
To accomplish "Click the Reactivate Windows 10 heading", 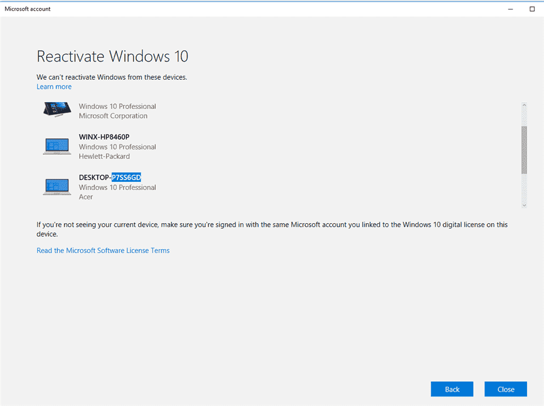I will click(x=113, y=56).
